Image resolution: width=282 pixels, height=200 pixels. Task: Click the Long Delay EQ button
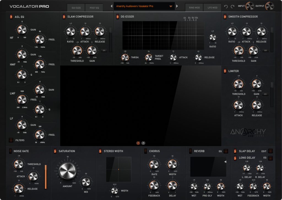point(270,158)
